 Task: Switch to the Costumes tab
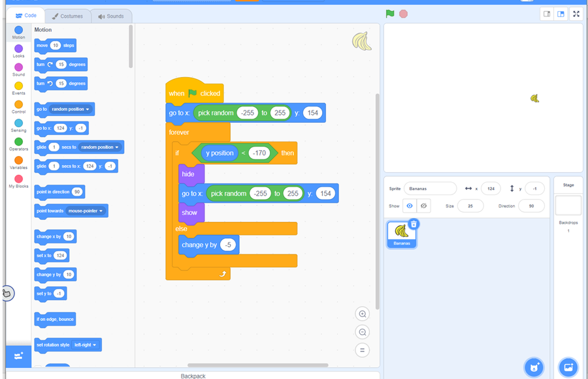tap(68, 16)
